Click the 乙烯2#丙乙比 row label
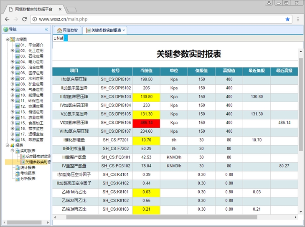The height and width of the screenshot is (227, 305). click(x=74, y=201)
